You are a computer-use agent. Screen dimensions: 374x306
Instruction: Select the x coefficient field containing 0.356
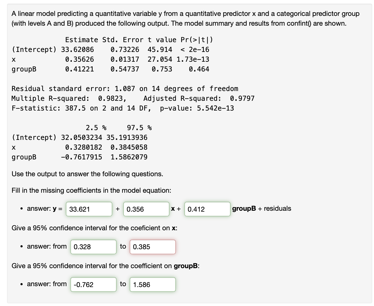pyautogui.click(x=146, y=209)
